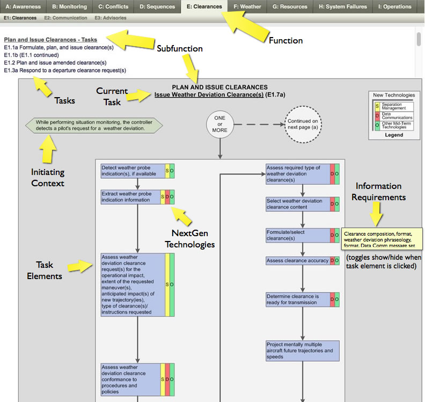The image size is (425, 402).
Task: Click the ONE or MORE circle node
Action: pos(219,125)
